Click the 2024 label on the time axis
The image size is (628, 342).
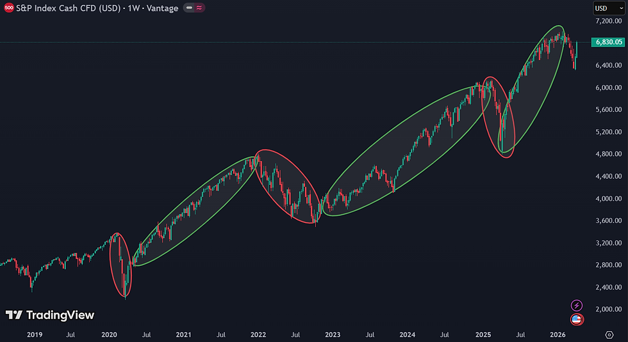(408, 335)
